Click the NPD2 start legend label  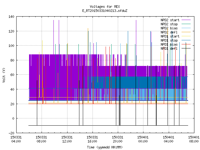coord(170,20)
